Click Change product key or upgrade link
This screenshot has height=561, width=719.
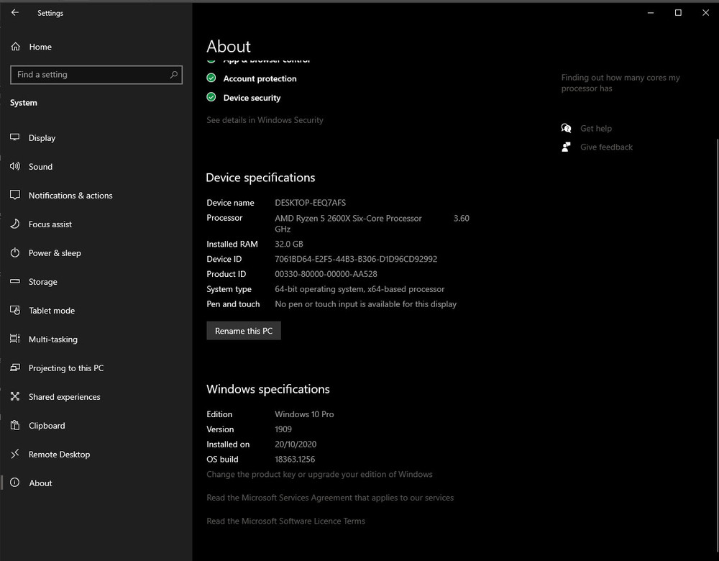319,474
